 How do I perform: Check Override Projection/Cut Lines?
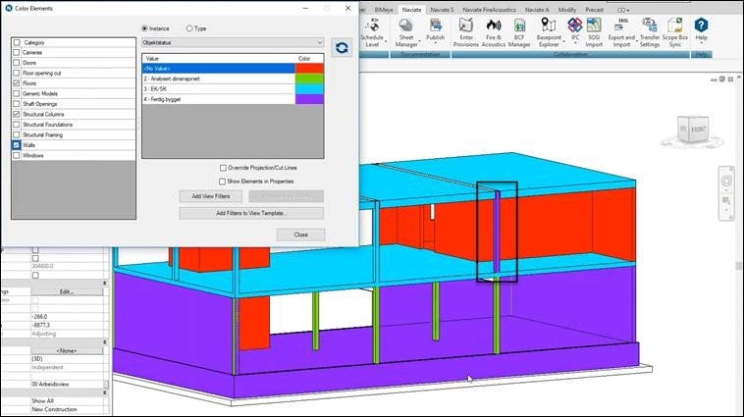click(x=224, y=168)
